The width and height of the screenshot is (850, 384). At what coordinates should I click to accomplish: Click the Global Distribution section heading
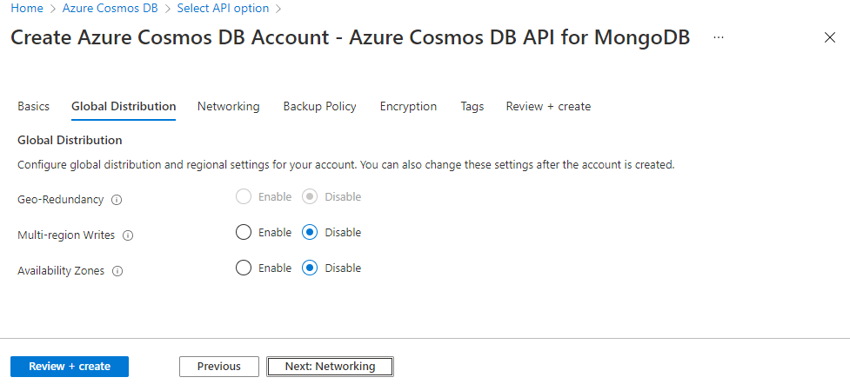[x=70, y=140]
